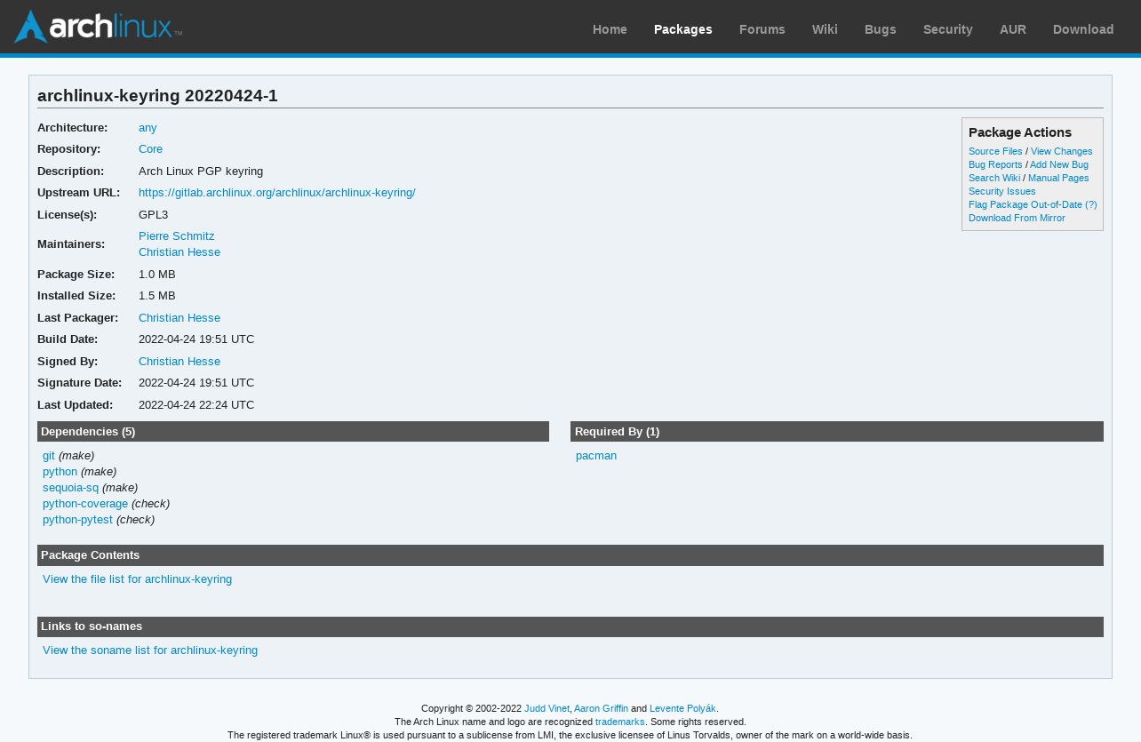Open Christian Hesse under Maintainers
The width and height of the screenshot is (1141, 742).
click(x=179, y=252)
